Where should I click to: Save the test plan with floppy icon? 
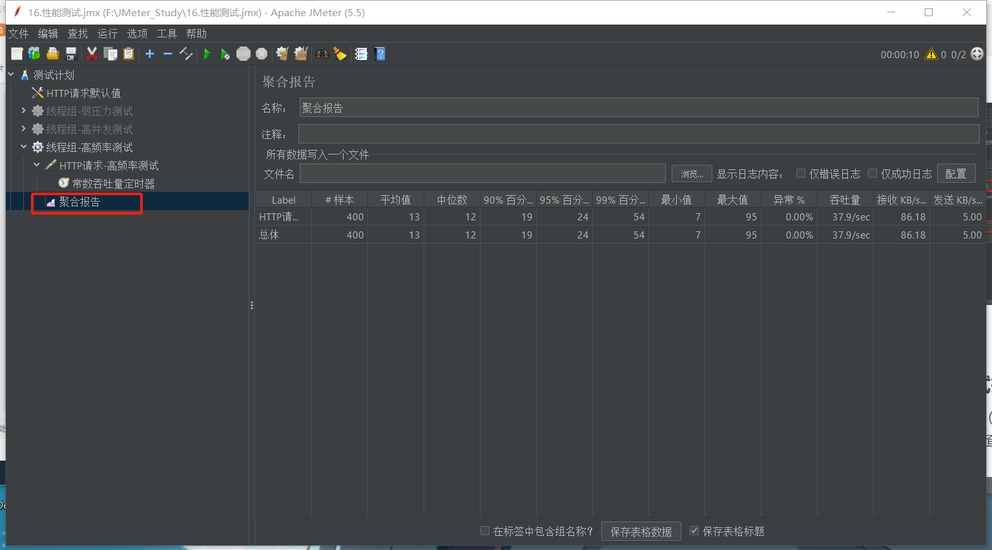(71, 54)
